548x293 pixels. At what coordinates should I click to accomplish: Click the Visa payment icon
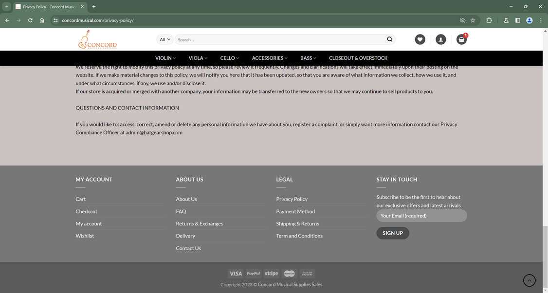tap(235, 274)
